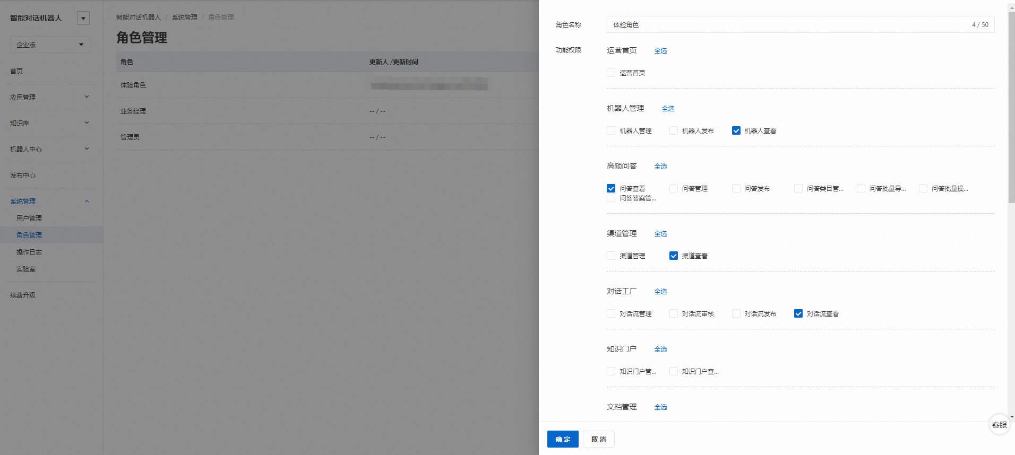Open the 企业版 edition dropdown
Screen dimensions: 1015x455
point(50,45)
